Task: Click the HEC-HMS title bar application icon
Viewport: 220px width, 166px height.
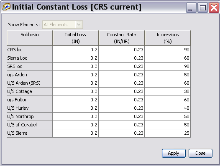Action: [6, 7]
